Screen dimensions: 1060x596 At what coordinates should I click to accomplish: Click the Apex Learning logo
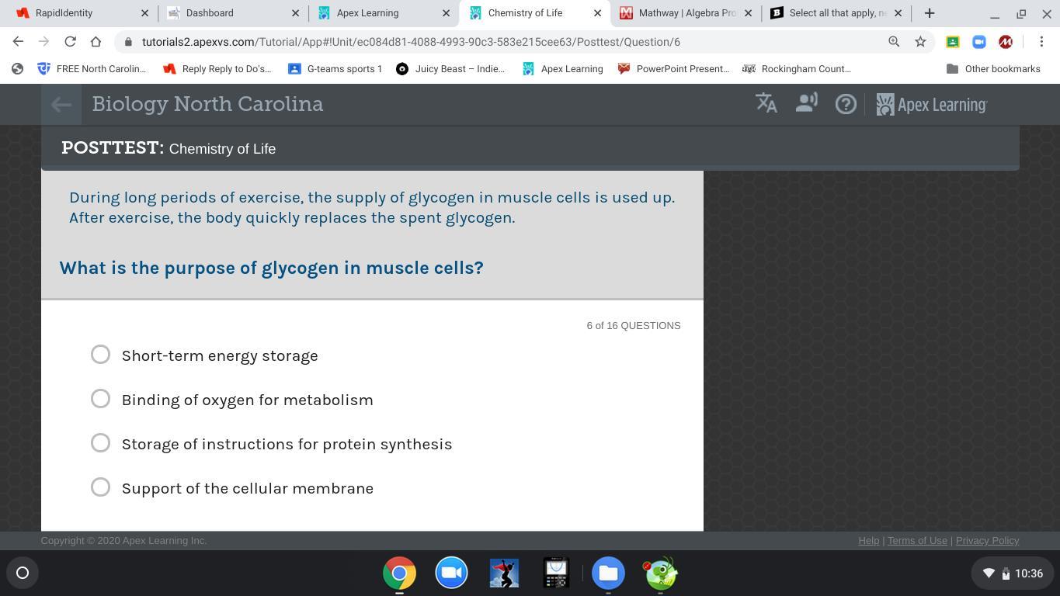click(x=931, y=104)
